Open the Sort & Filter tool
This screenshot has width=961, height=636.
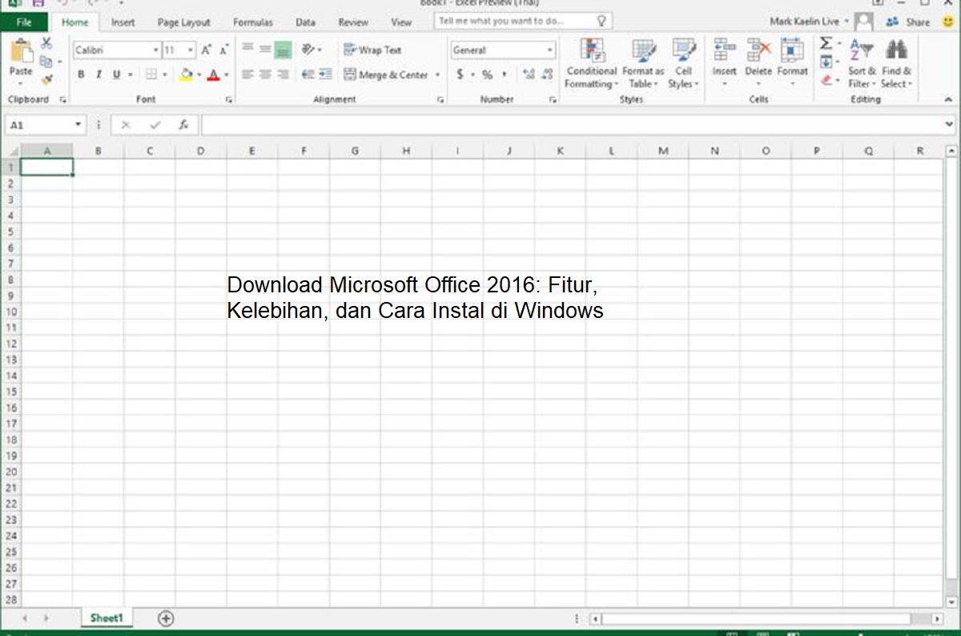[x=862, y=64]
